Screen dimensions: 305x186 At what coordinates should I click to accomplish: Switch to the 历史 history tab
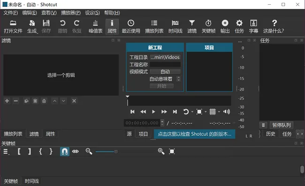pyautogui.click(x=271, y=134)
